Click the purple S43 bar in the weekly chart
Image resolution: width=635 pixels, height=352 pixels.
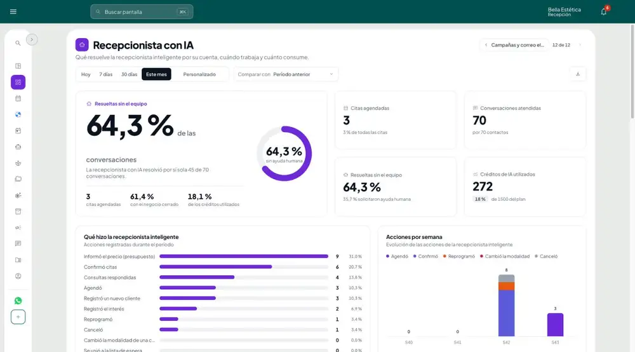(x=555, y=325)
